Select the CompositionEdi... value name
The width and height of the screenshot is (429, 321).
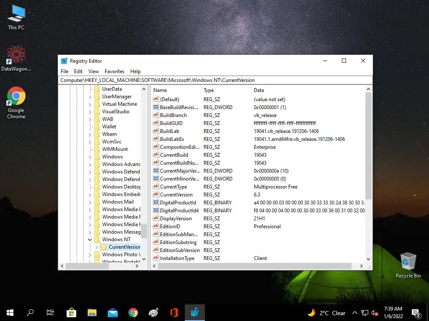(180, 147)
